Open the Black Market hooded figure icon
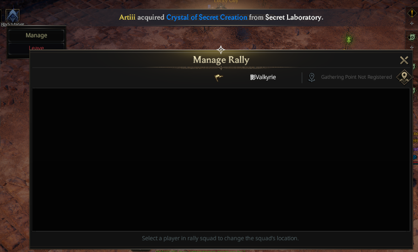The width and height of the screenshot is (418, 252). tap(12, 16)
